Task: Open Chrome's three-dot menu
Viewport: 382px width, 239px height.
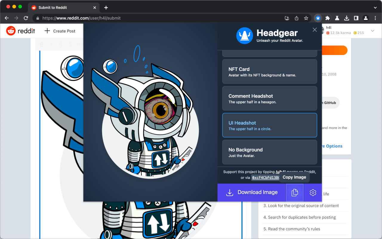Action: pyautogui.click(x=375, y=18)
